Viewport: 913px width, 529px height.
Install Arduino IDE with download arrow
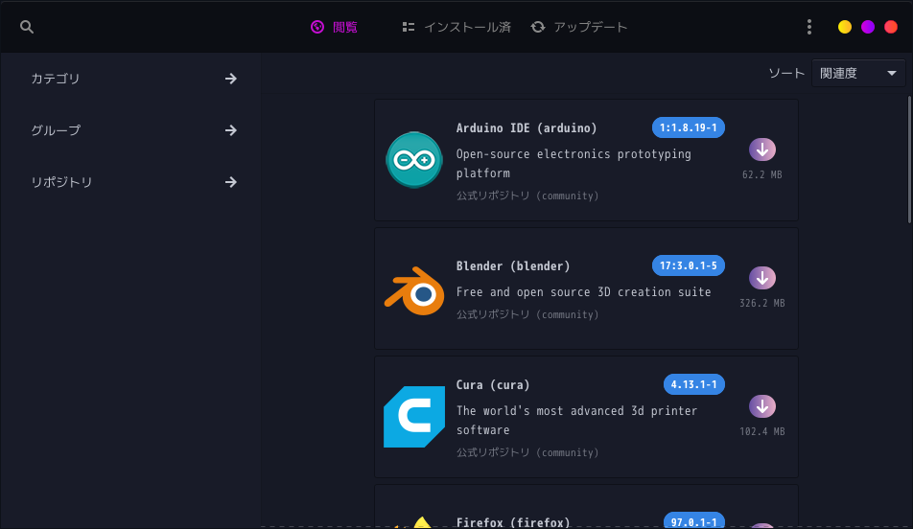762,149
